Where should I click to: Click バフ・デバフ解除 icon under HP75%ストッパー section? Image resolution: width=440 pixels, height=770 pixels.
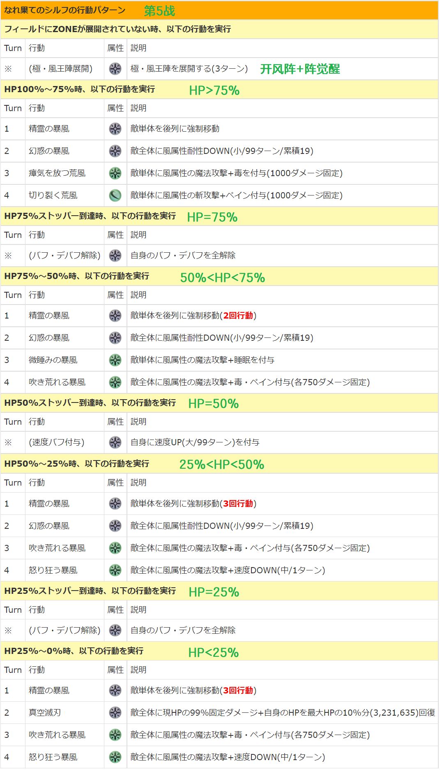(115, 256)
